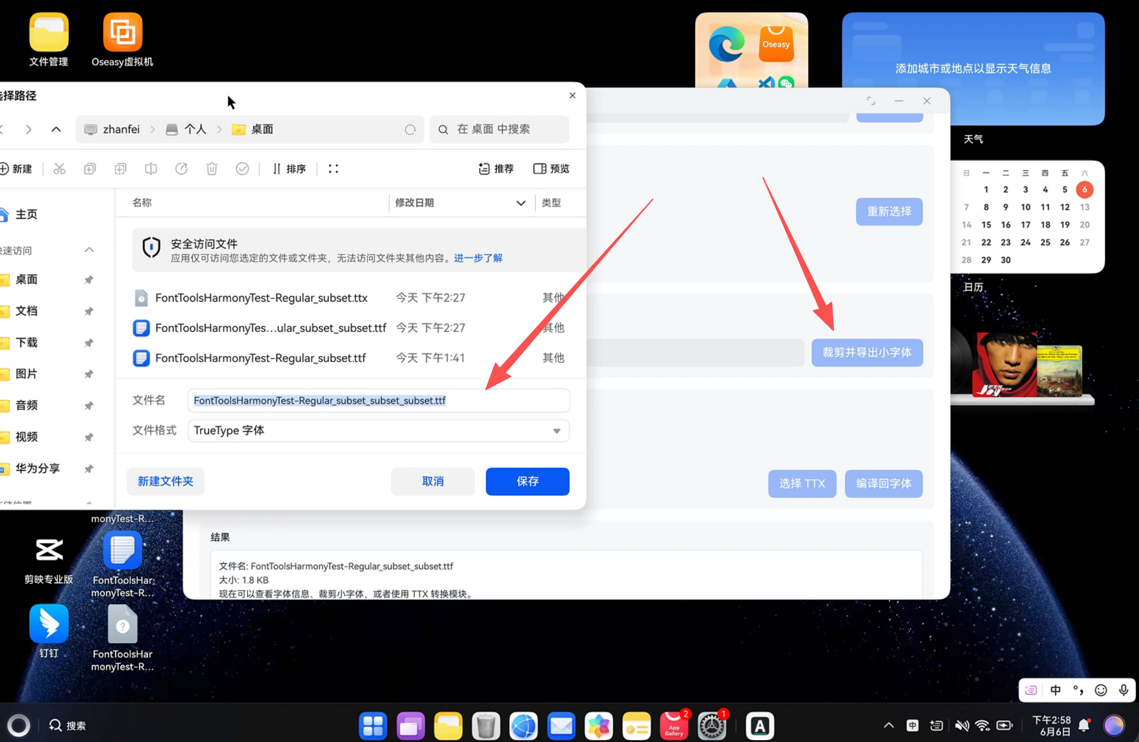The width and height of the screenshot is (1139, 742).
Task: Go up one folder level
Action: point(56,130)
